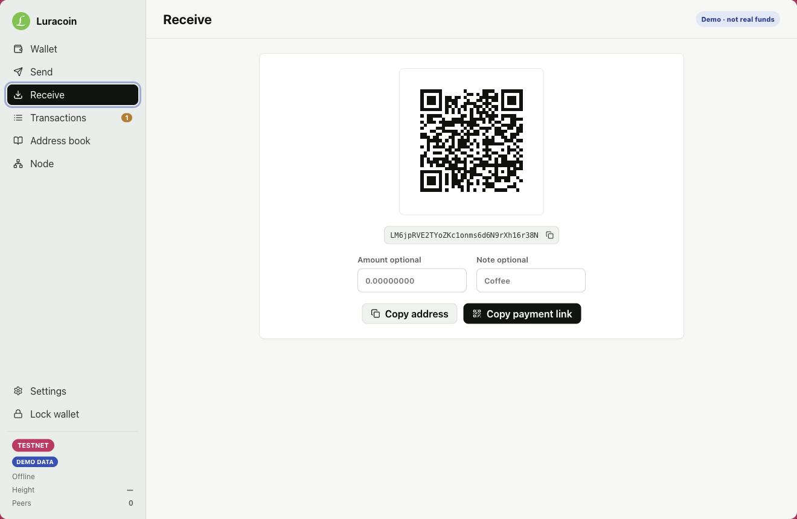
Task: Click the Luracoin app name text
Action: point(56,21)
